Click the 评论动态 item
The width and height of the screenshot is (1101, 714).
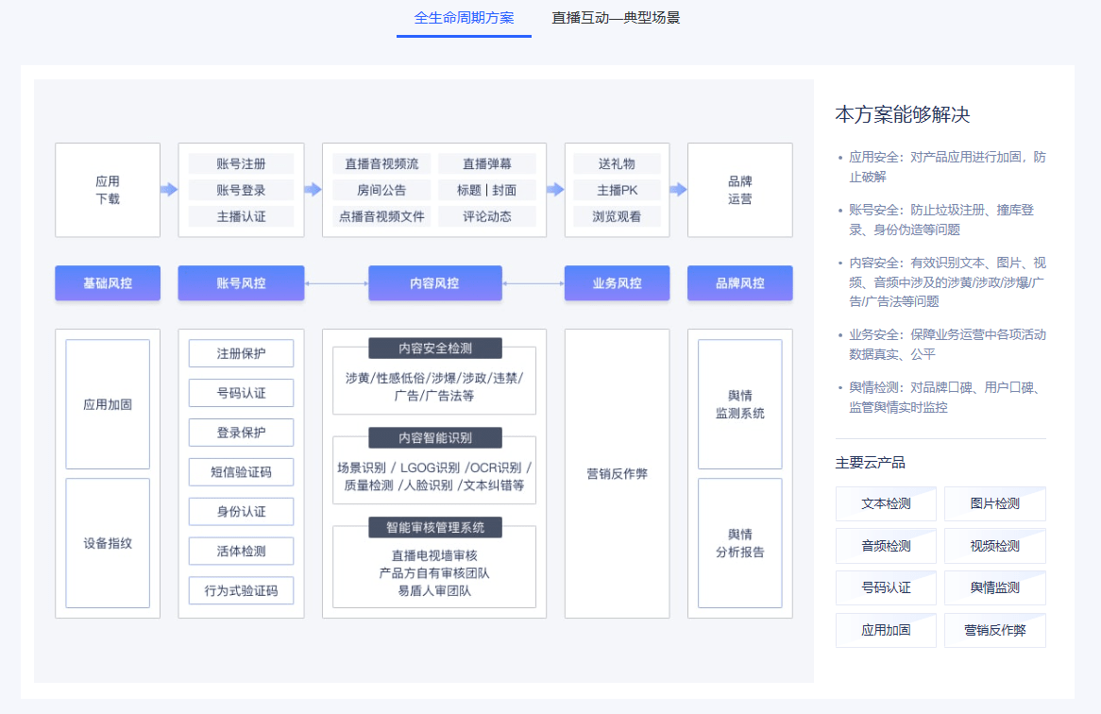(x=486, y=216)
